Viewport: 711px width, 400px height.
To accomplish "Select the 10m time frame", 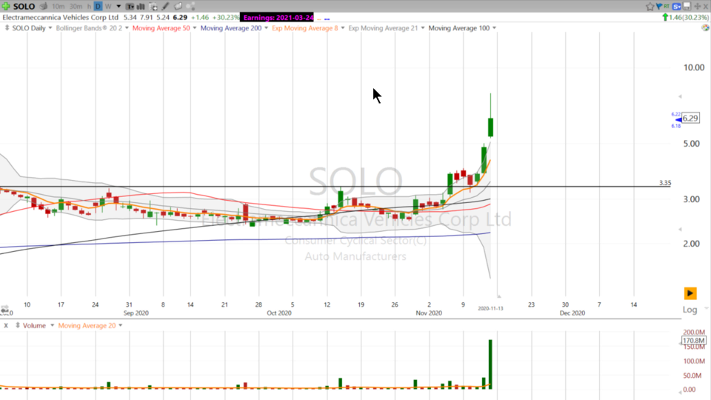I will [58, 7].
